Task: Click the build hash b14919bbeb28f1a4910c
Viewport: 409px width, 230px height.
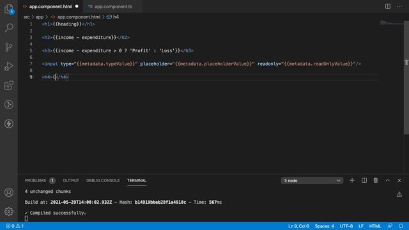Action: (x=160, y=202)
